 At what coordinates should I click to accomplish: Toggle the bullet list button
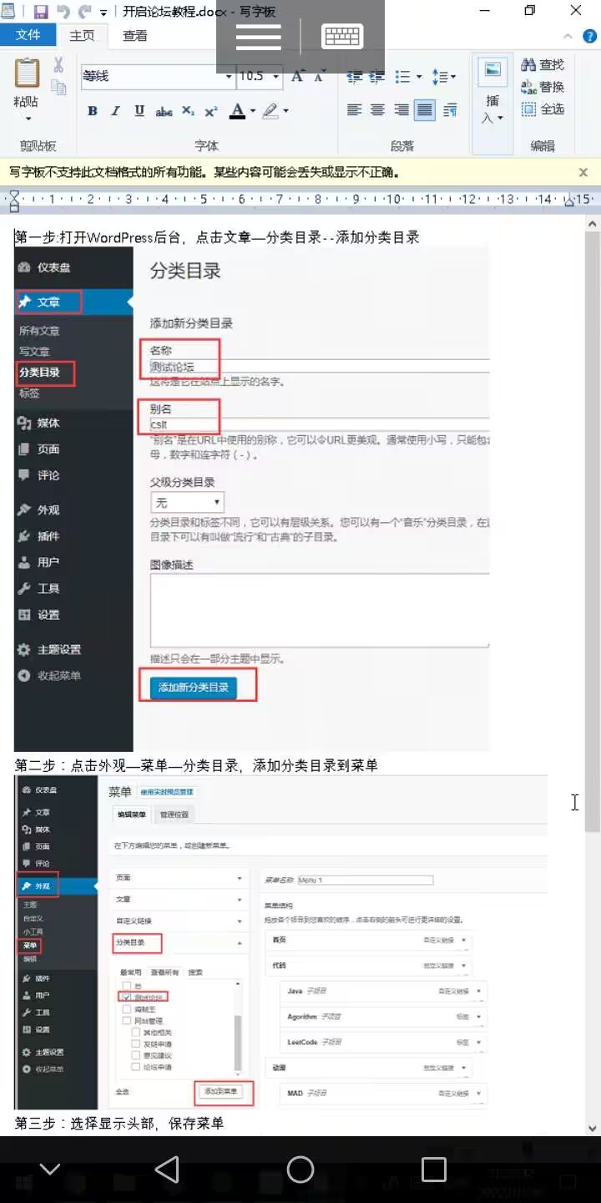tap(402, 76)
